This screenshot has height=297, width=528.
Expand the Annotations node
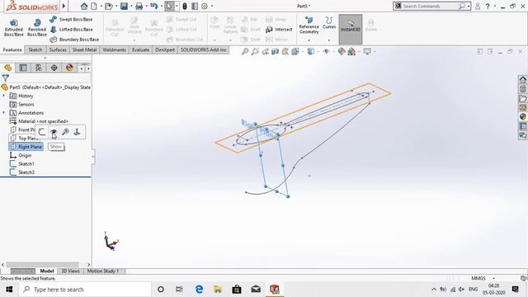4,112
